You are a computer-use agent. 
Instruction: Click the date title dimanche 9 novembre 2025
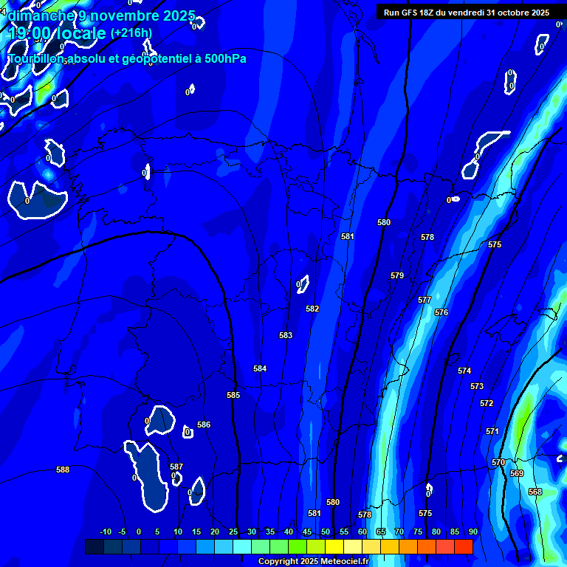coord(101,16)
